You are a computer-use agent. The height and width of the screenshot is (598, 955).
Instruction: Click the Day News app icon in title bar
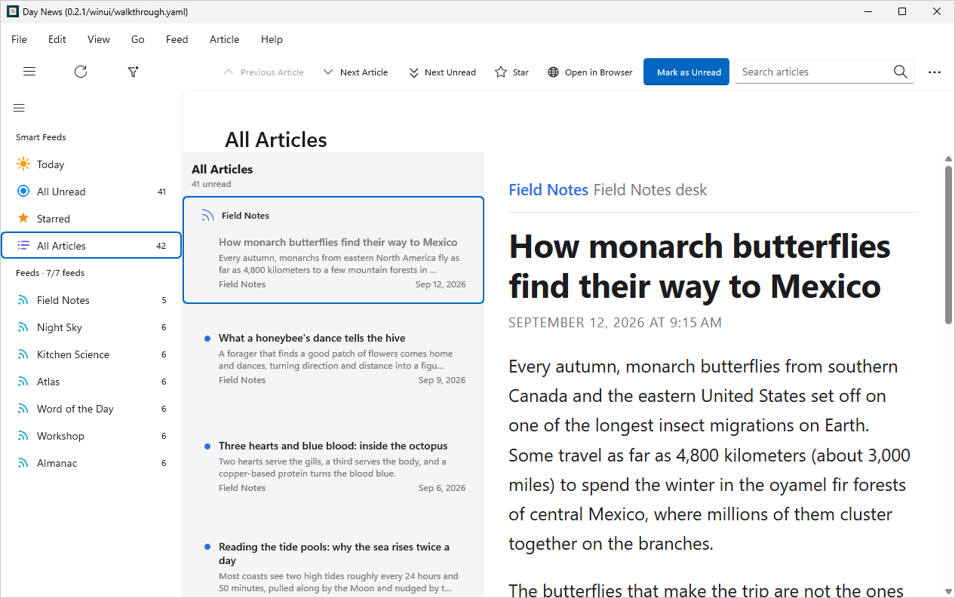(13, 11)
